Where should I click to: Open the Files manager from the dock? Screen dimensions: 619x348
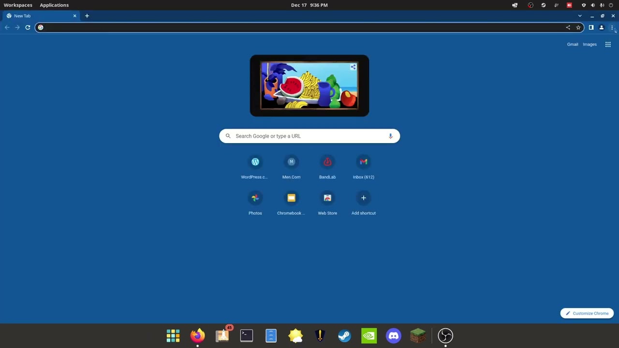pyautogui.click(x=271, y=335)
